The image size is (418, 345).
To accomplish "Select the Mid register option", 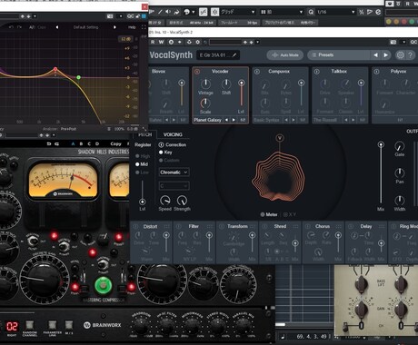I will (142, 164).
